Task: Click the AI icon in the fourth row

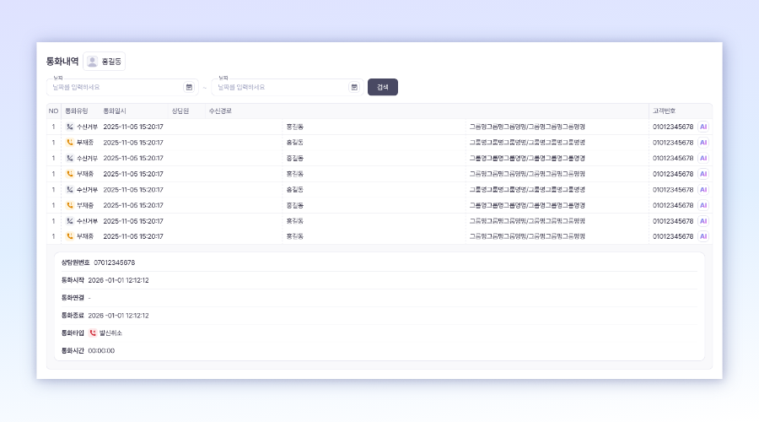Action: pos(703,174)
